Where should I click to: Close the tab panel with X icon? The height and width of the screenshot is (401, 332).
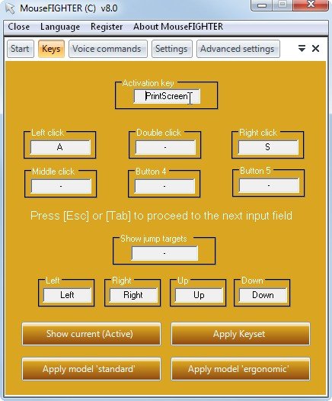[316, 48]
